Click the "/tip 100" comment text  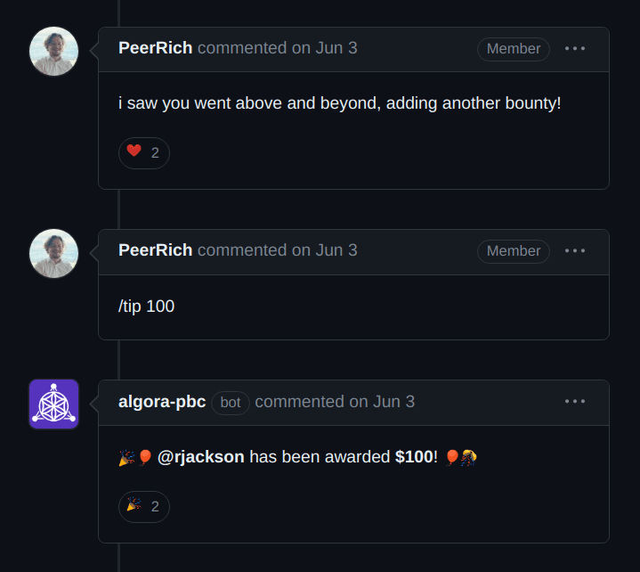tap(146, 306)
